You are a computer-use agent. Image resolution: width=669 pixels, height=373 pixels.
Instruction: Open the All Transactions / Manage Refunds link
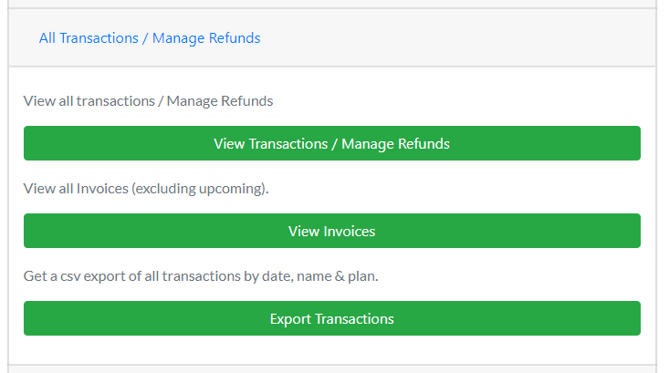[150, 38]
